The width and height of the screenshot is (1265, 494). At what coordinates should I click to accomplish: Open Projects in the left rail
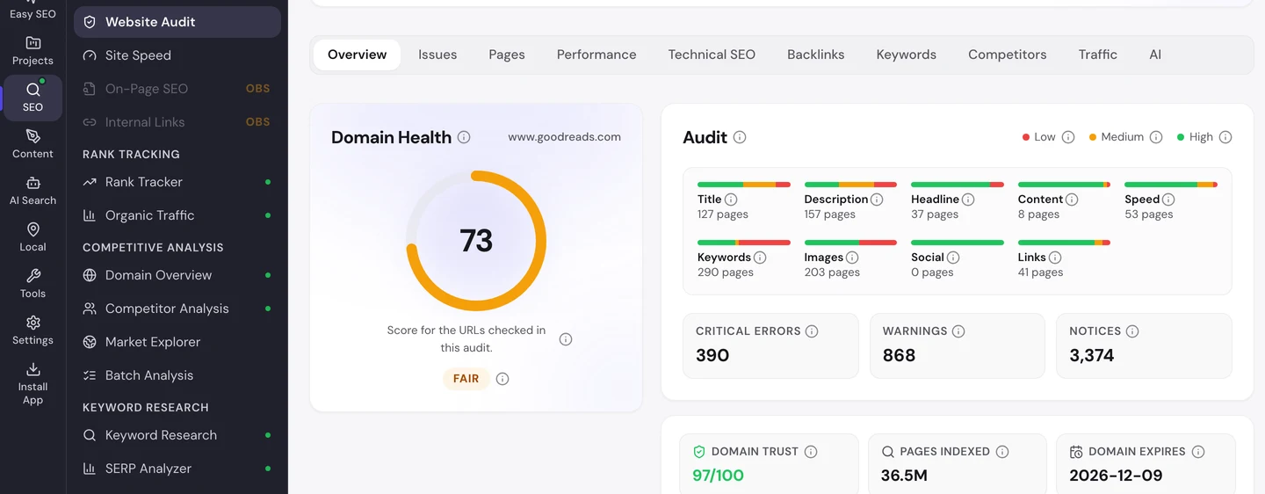(33, 51)
